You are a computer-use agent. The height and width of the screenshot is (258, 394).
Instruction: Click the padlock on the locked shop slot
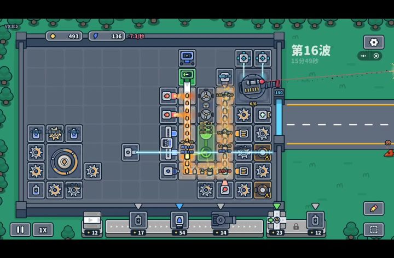point(296,227)
